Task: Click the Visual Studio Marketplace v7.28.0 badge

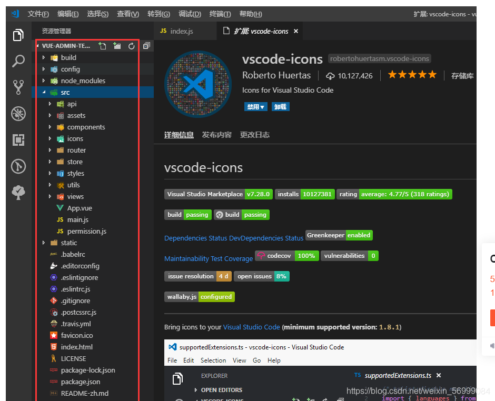Action: [x=219, y=194]
